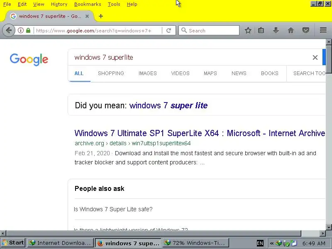Click the Google logo
The height and width of the screenshot is (249, 332).
(x=29, y=59)
